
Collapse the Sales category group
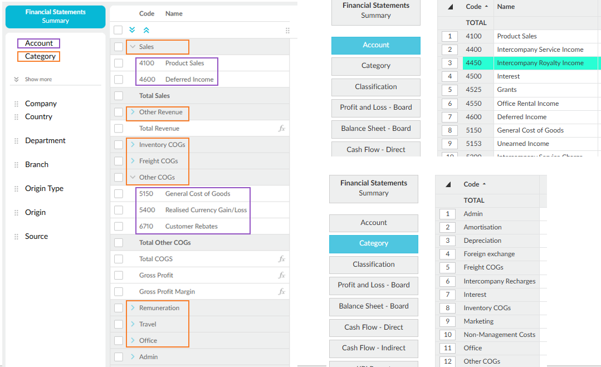133,47
